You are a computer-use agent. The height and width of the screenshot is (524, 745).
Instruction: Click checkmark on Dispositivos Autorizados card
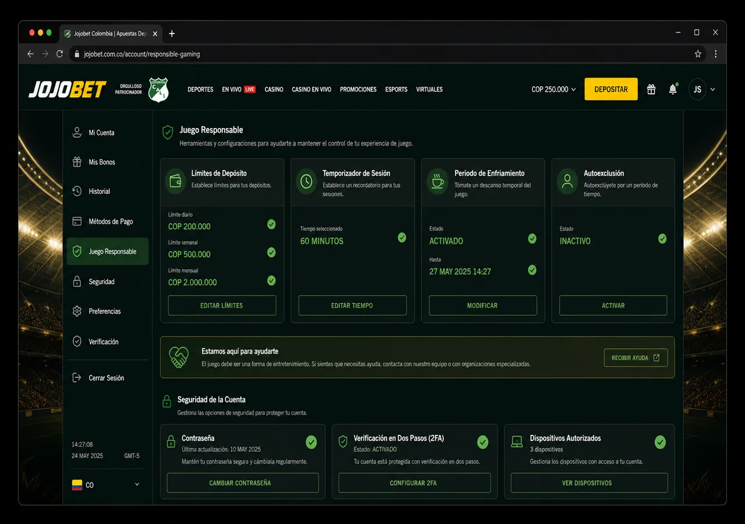tap(660, 442)
